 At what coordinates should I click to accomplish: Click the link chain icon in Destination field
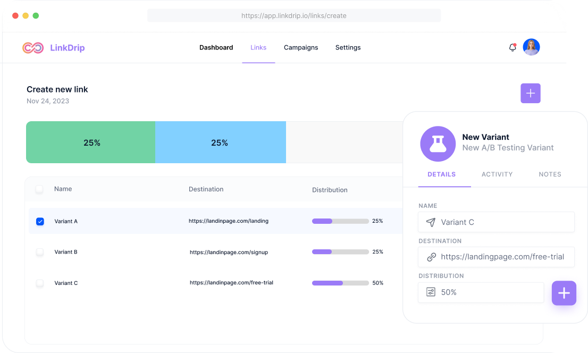pos(431,257)
